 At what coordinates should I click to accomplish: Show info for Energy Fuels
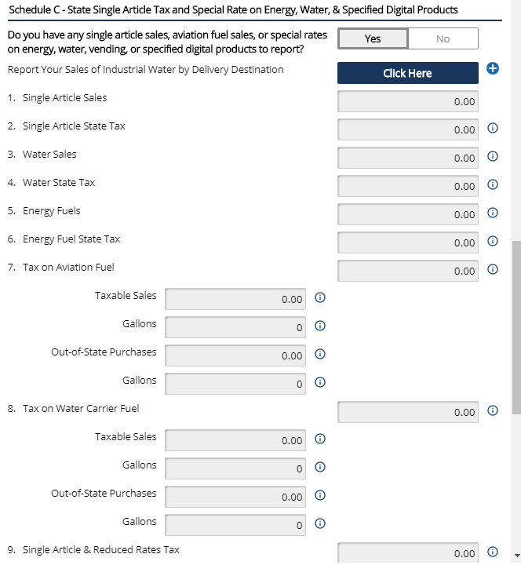493,213
